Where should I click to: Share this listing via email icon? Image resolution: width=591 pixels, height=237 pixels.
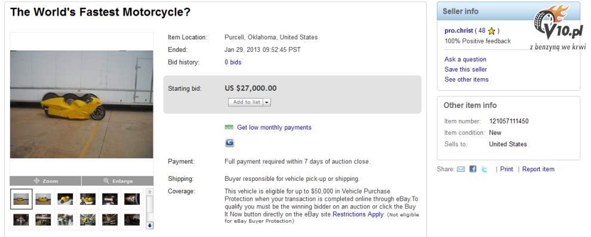(x=461, y=169)
